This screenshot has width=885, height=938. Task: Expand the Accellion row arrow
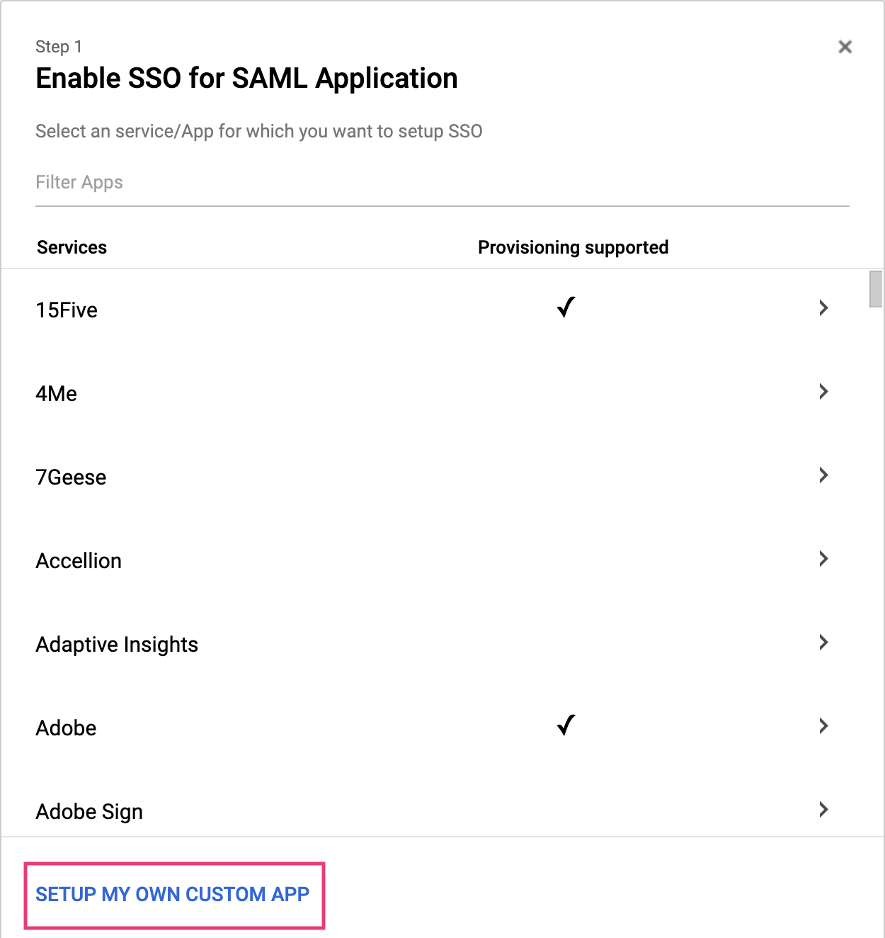coord(823,559)
